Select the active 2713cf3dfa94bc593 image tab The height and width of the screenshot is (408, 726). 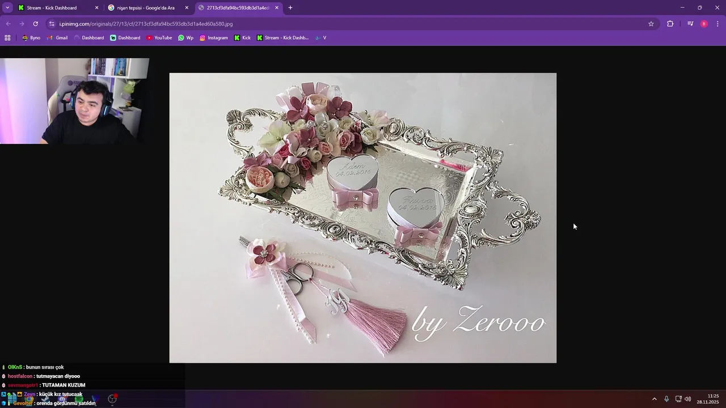(238, 8)
